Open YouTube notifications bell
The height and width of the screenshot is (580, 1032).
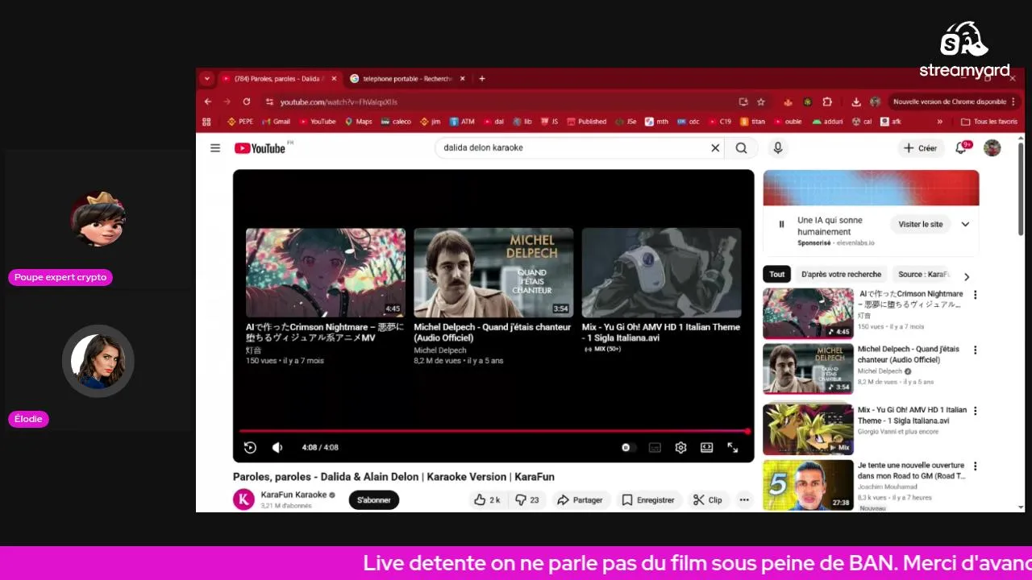(961, 148)
